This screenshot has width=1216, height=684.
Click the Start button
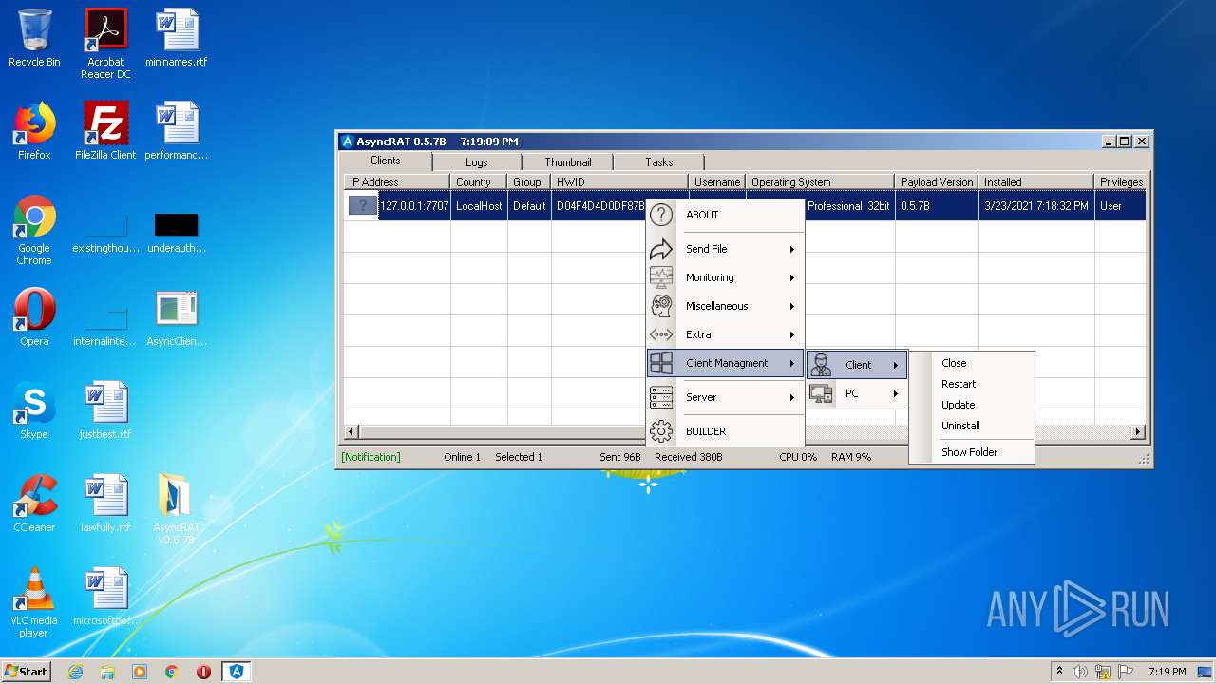(27, 672)
